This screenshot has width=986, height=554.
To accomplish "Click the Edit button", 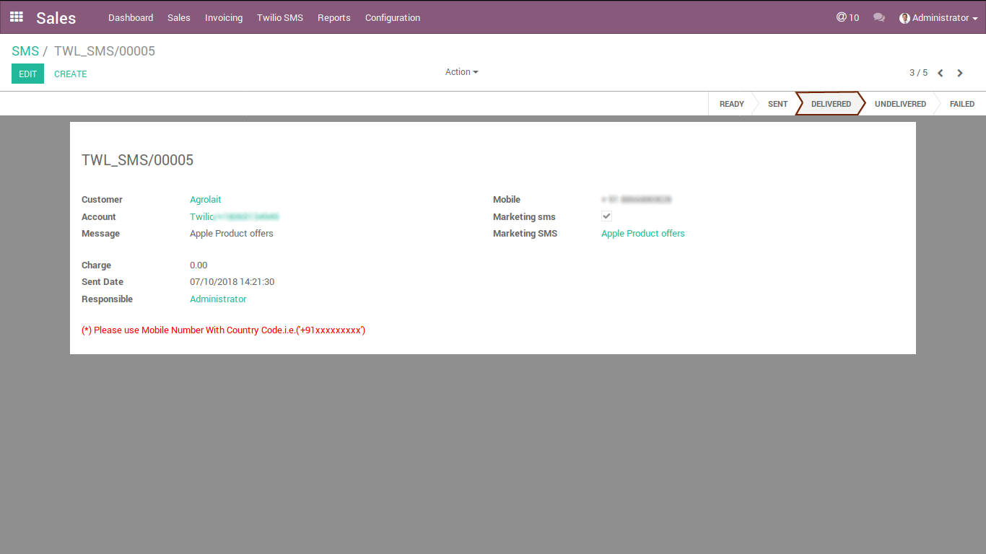I will 27,74.
